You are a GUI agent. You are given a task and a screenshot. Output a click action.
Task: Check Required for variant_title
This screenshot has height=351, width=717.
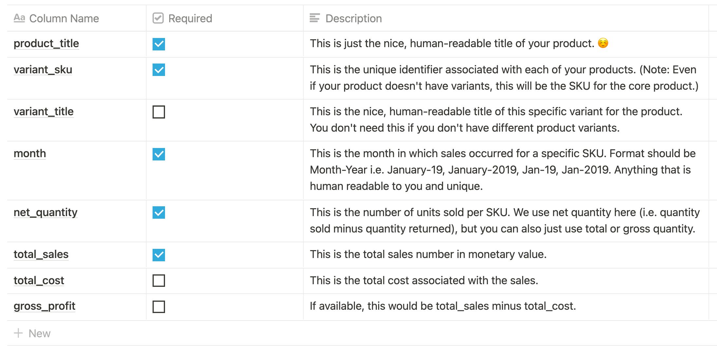[x=159, y=112]
